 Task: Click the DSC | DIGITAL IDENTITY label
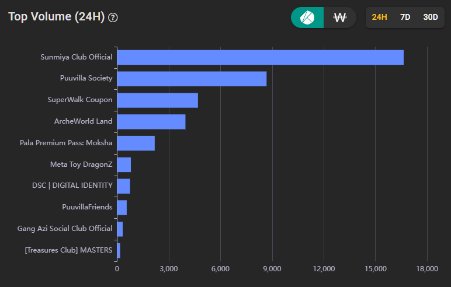pos(72,185)
